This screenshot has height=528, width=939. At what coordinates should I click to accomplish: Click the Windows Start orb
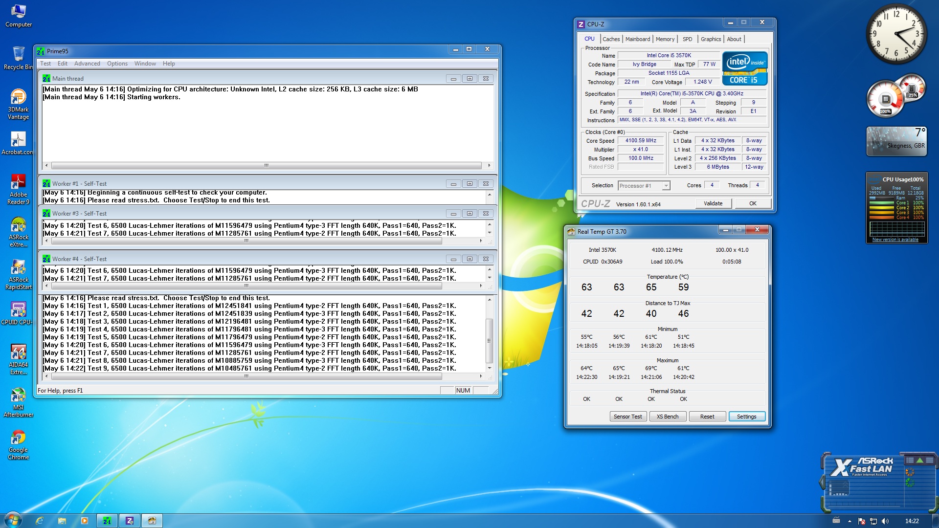[13, 520]
